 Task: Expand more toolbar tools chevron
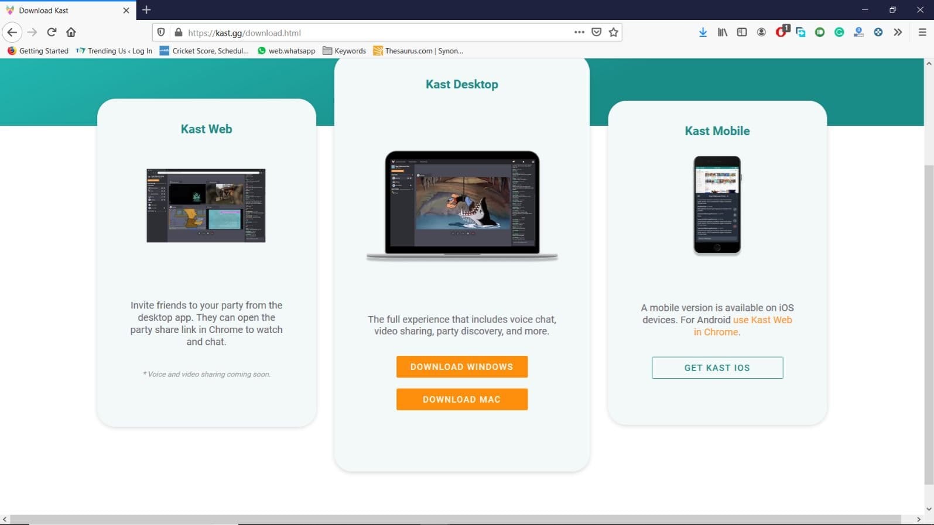tap(898, 32)
